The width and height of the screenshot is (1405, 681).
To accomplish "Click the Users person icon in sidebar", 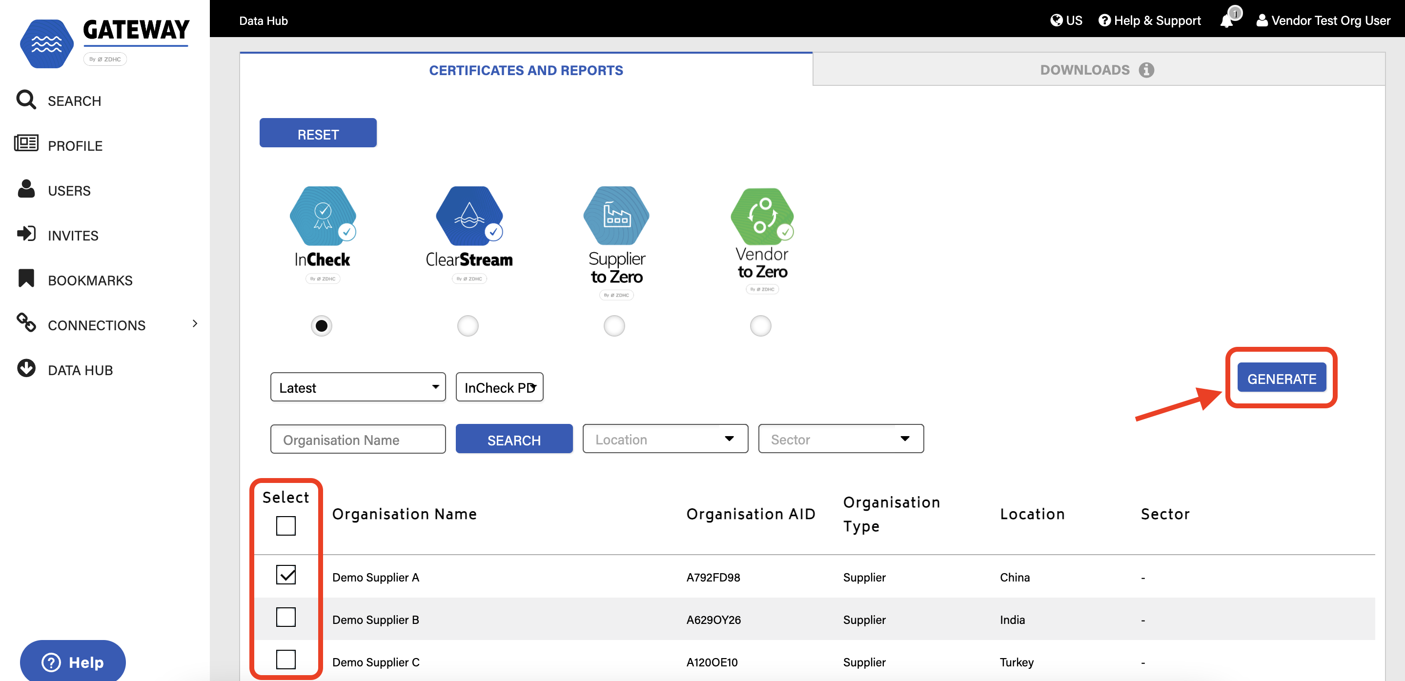I will 26,189.
